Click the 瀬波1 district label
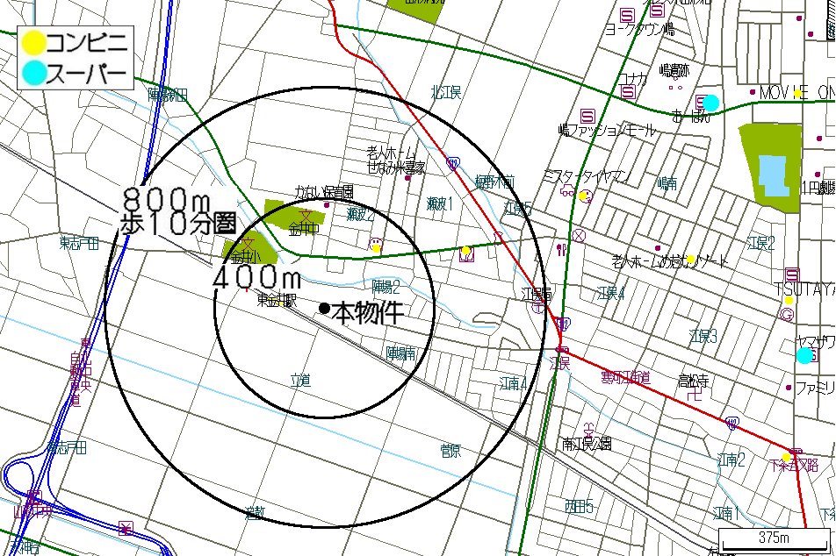 click(439, 204)
